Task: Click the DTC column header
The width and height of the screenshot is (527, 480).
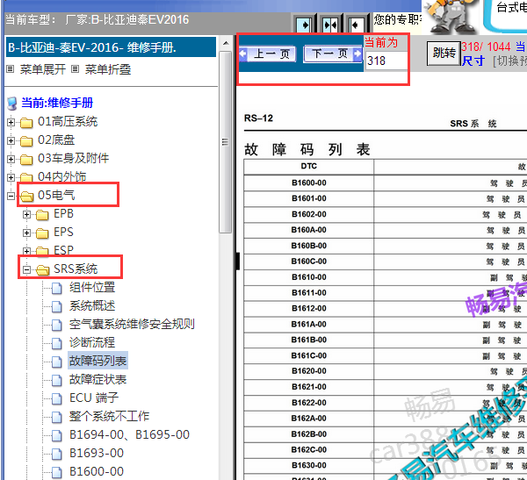Action: (309, 166)
